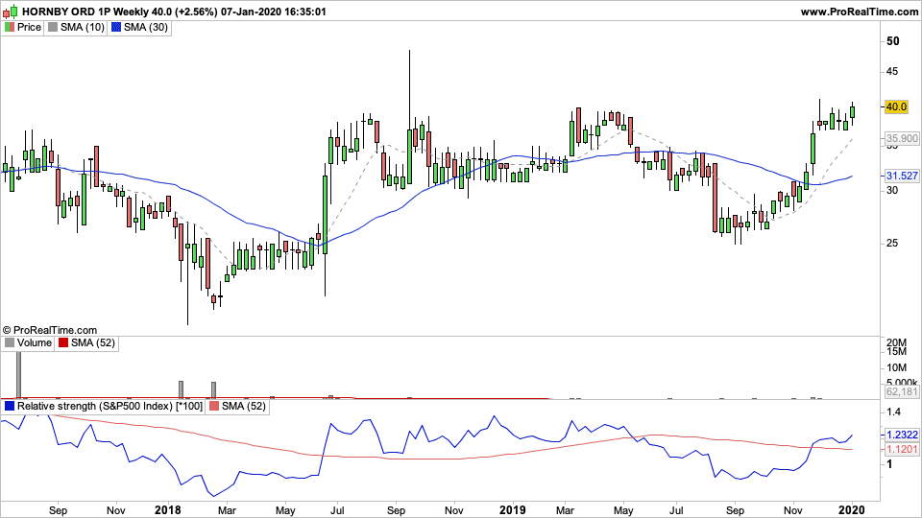Click pink Relative strength SMA (52) swatch
Image resolution: width=922 pixels, height=518 pixels.
click(x=214, y=407)
